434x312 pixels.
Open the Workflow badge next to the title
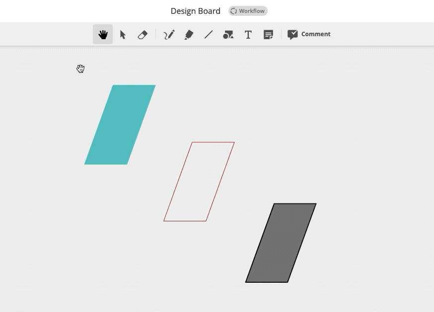tap(248, 10)
